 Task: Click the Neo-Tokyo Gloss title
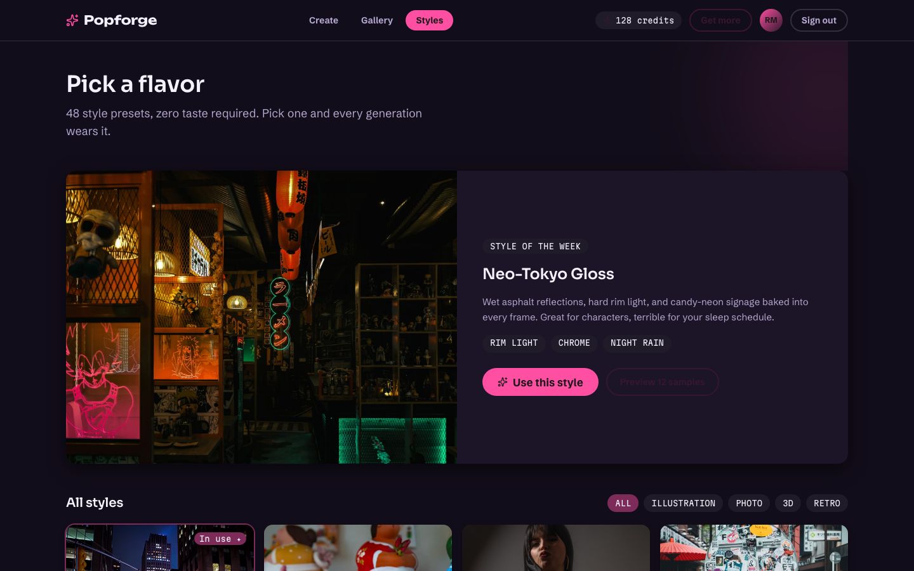[548, 273]
